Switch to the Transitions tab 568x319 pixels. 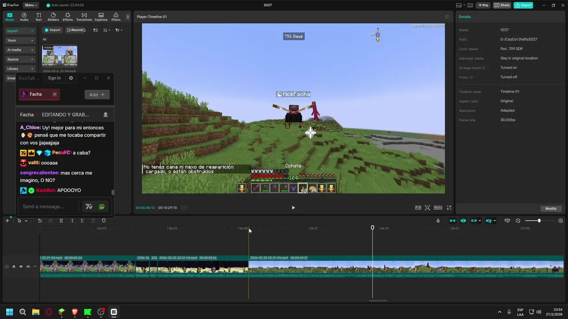pos(84,17)
